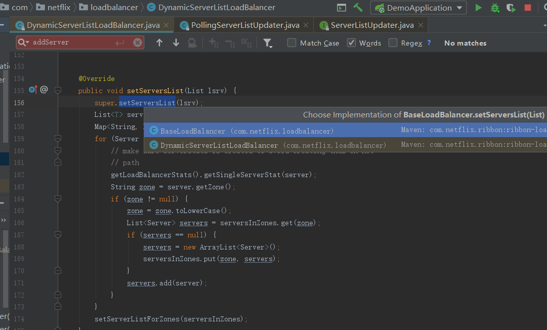Uncheck the Words checkbox
This screenshot has height=330, width=547.
pos(351,43)
